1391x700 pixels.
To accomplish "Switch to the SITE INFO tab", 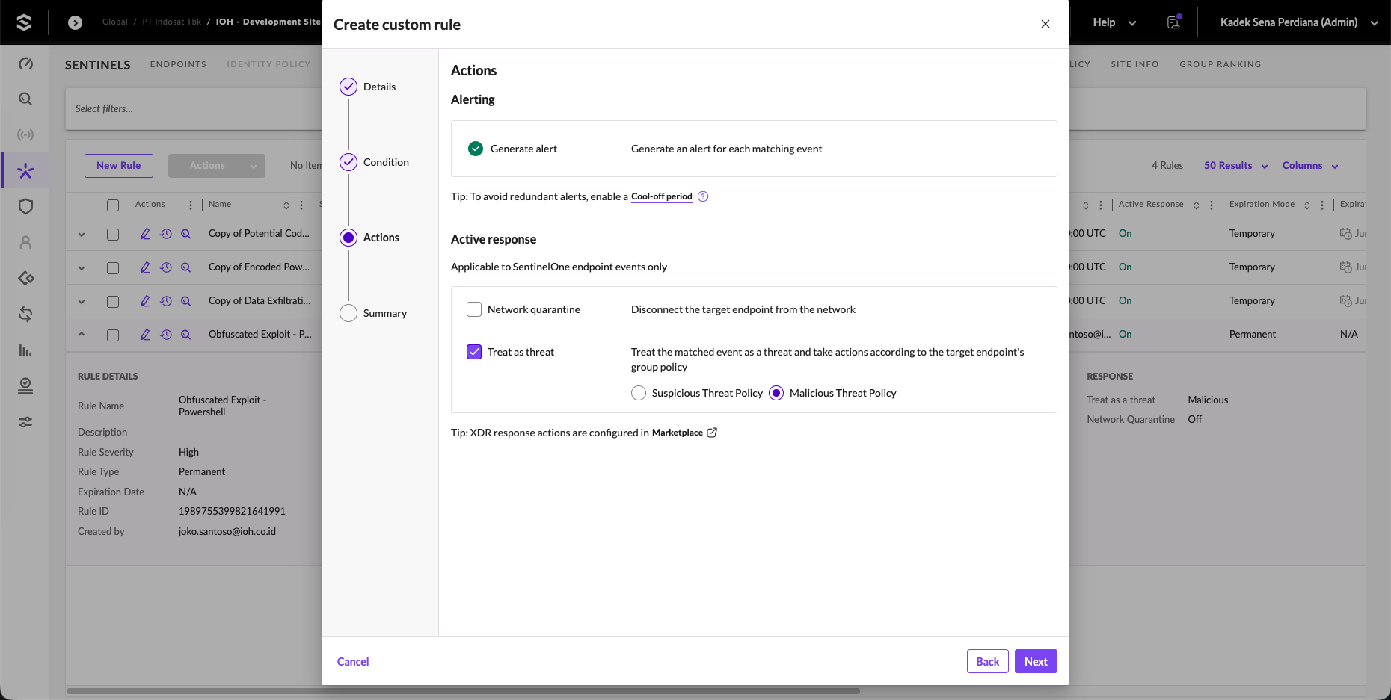I will click(x=1134, y=64).
